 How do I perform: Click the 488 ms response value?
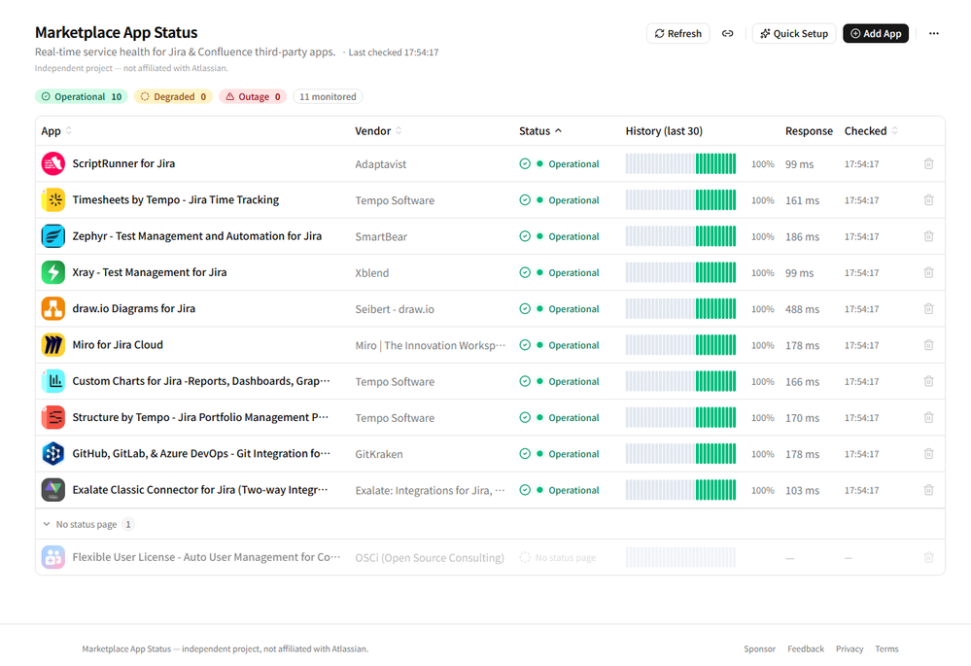(x=802, y=309)
